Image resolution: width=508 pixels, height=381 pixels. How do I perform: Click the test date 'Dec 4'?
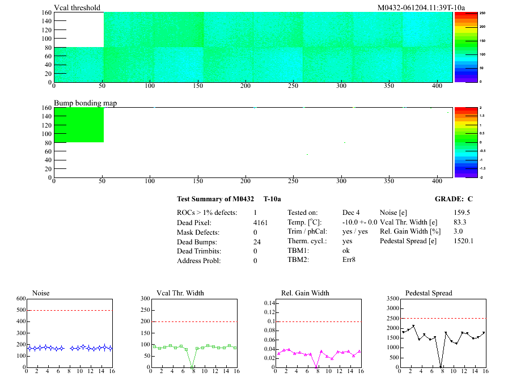(x=351, y=213)
